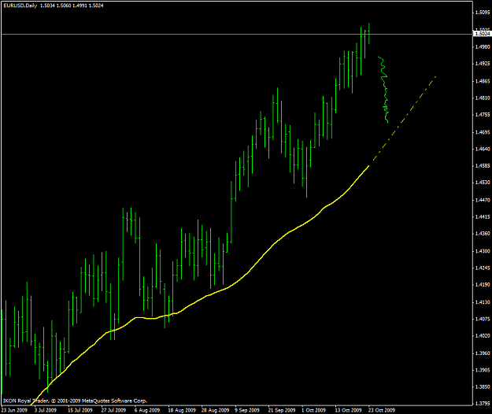Click the 6 Aug 2009 date label

tap(147, 410)
